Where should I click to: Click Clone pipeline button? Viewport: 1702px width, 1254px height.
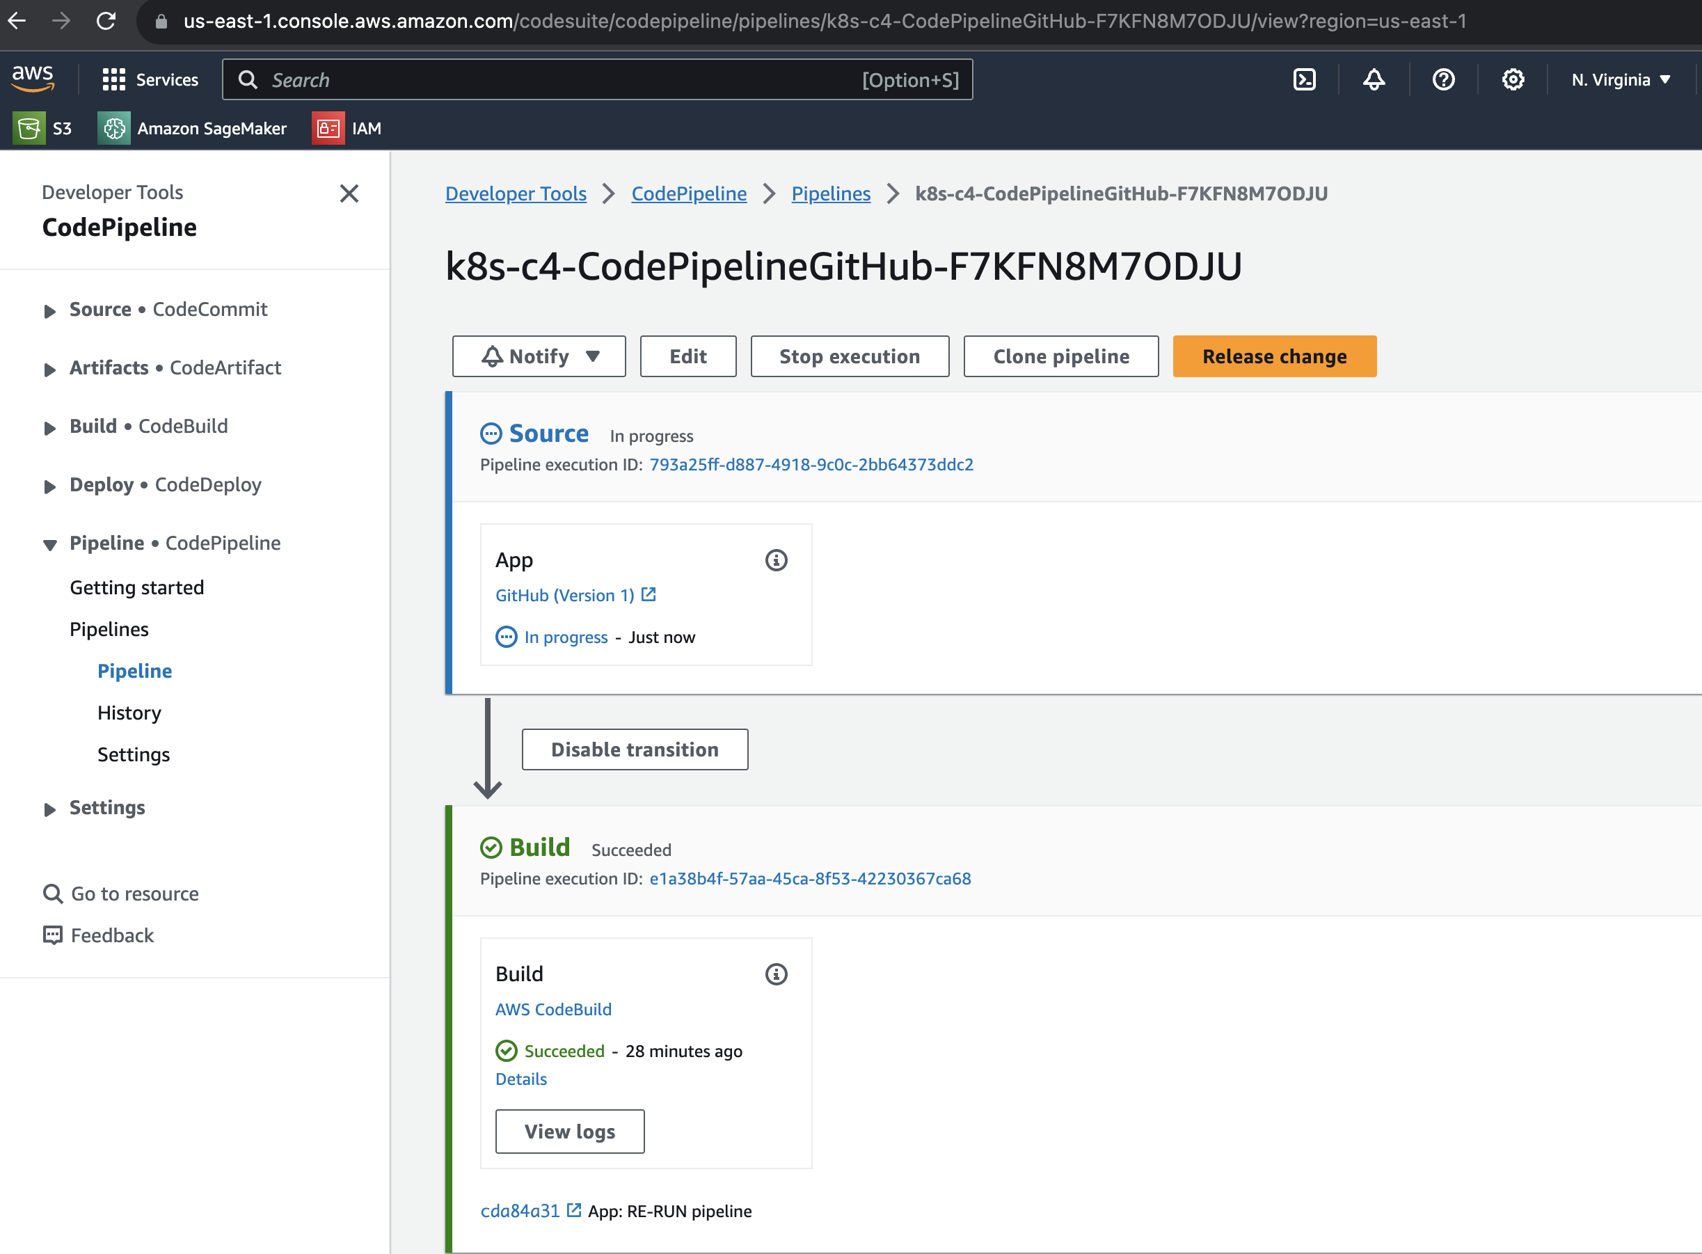1061,356
